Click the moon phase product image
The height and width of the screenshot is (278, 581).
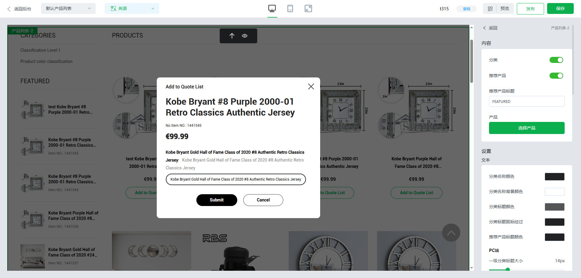[152, 251]
